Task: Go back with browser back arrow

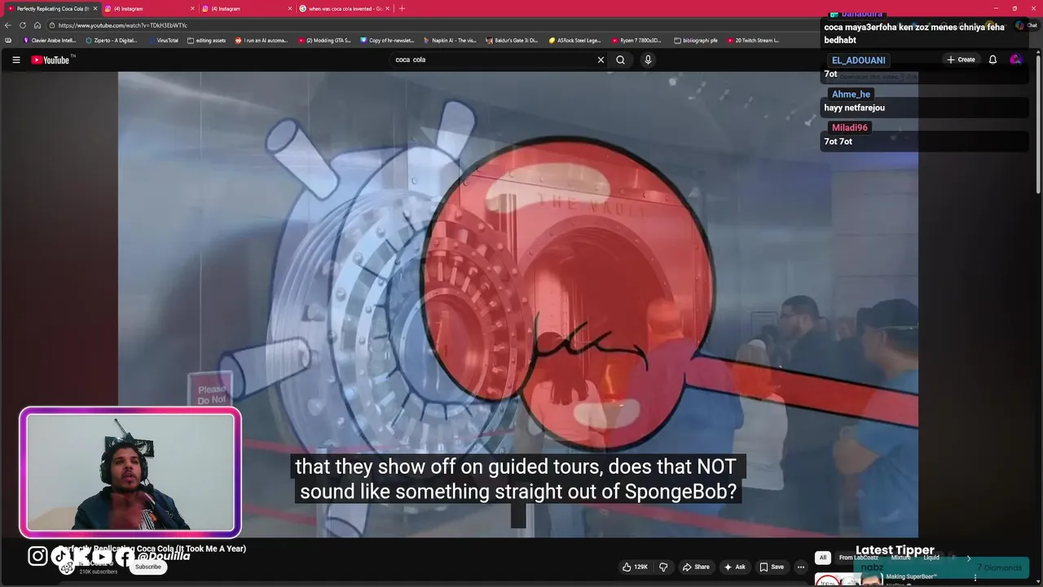Action: [x=8, y=25]
